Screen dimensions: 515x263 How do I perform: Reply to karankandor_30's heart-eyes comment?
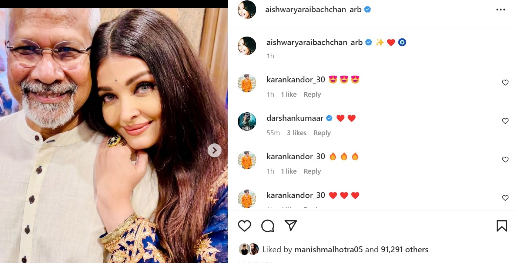click(x=312, y=95)
